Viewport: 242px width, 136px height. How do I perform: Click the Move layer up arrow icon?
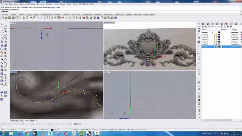coord(213,26)
